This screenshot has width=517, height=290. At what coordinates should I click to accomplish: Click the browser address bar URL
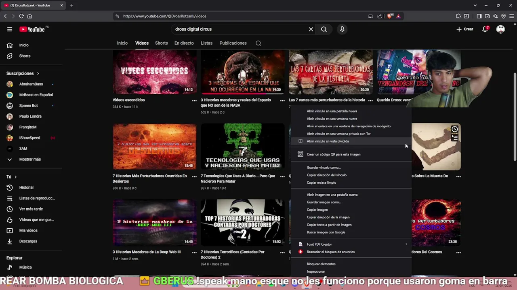165,16
